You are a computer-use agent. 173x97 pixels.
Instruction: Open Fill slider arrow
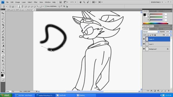tap(171, 35)
